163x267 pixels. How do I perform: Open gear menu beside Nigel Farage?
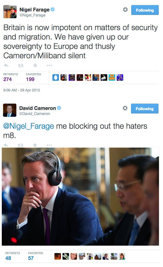(x=125, y=10)
